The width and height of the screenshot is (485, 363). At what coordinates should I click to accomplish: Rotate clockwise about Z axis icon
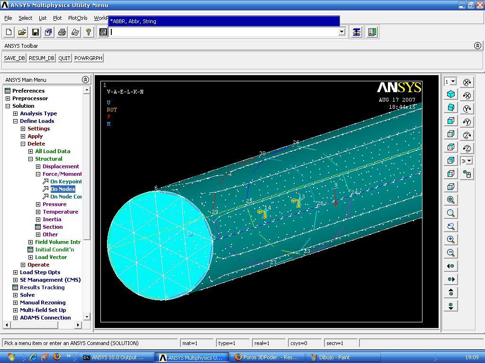[467, 135]
